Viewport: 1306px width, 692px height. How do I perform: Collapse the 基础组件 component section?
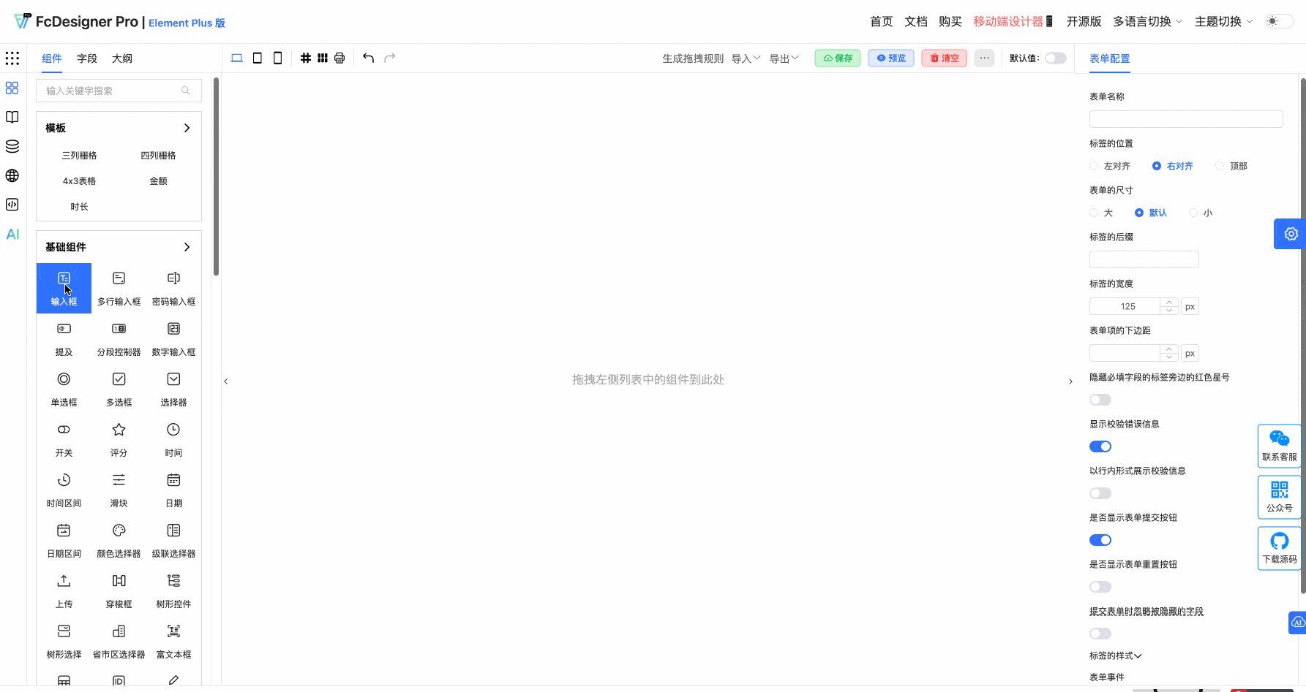(x=187, y=247)
